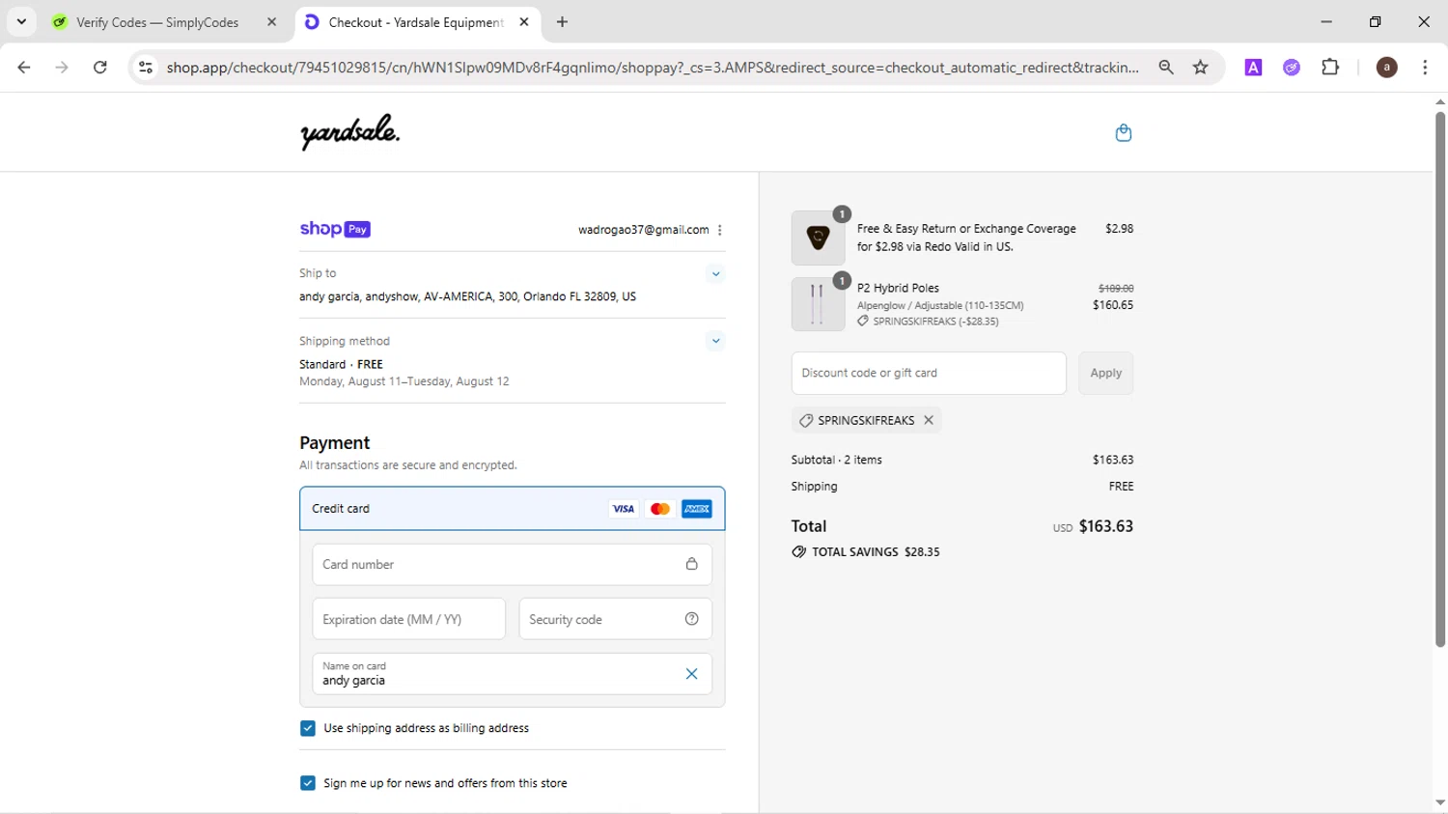Image resolution: width=1448 pixels, height=814 pixels.
Task: Open the purple circular extension icon
Action: click(1292, 68)
